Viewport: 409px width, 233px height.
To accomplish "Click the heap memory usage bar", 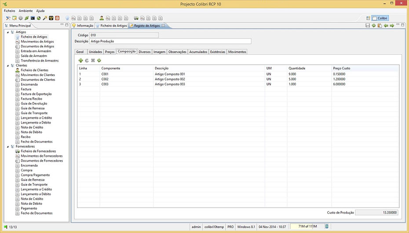I will [307, 226].
